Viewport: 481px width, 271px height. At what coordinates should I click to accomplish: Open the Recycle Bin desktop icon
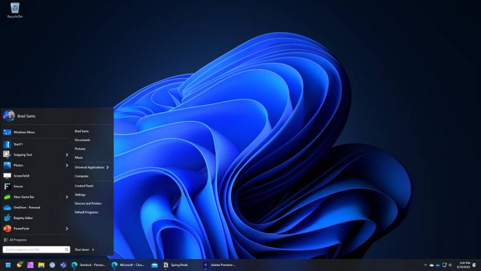click(15, 10)
